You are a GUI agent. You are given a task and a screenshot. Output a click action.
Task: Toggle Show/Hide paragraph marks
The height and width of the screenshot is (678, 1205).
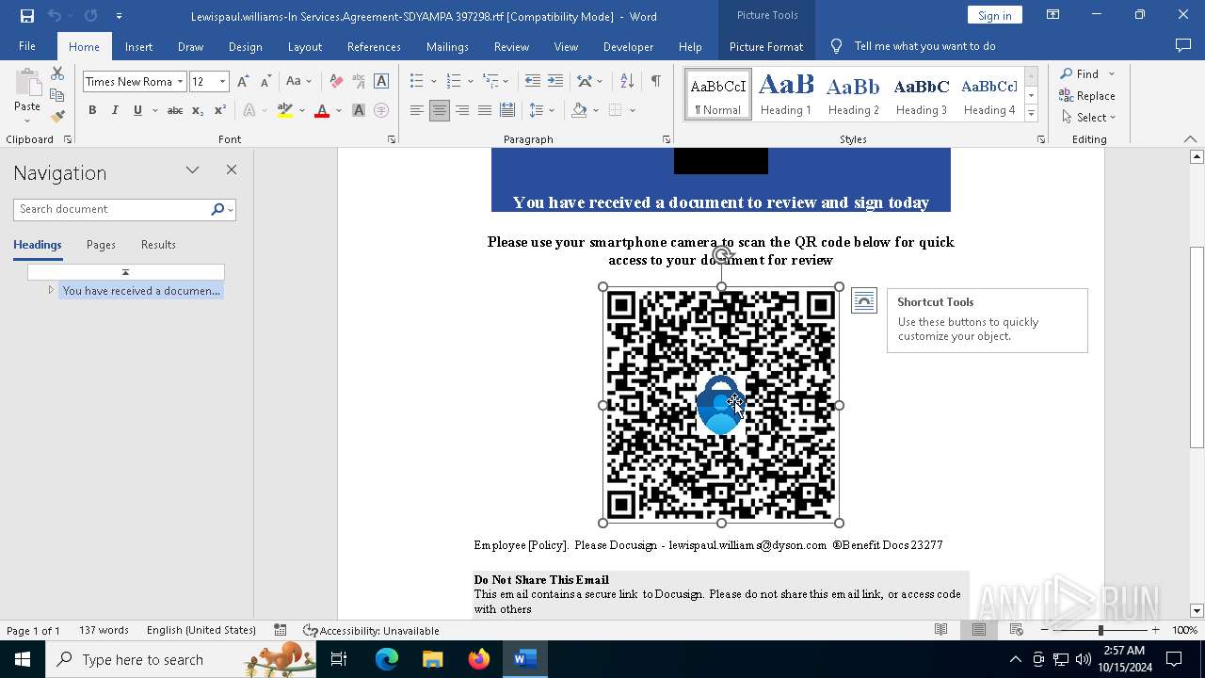[x=655, y=82]
